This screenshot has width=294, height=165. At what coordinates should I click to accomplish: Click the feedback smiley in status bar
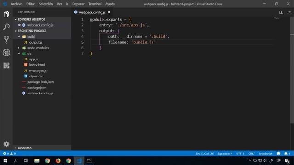click(278, 154)
